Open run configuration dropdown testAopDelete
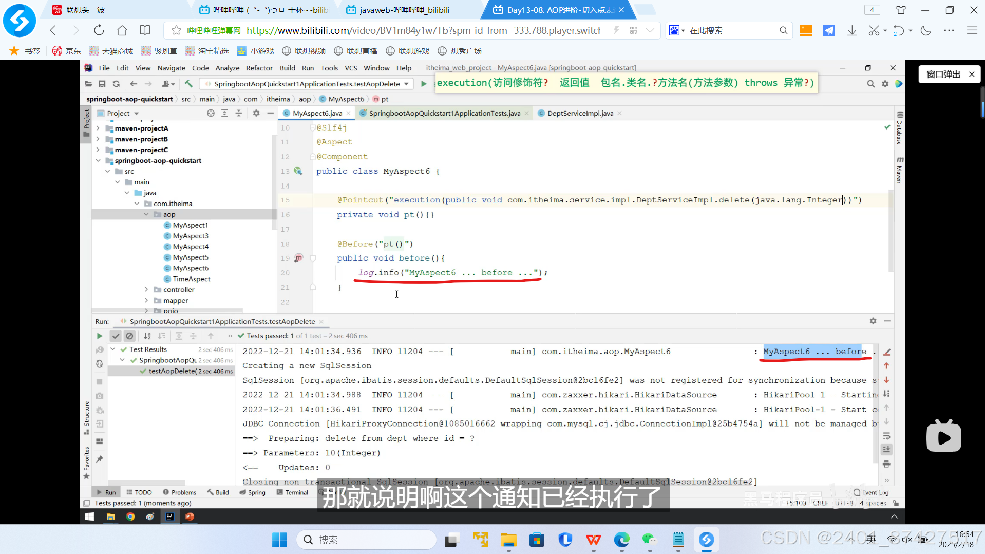 coord(307,84)
